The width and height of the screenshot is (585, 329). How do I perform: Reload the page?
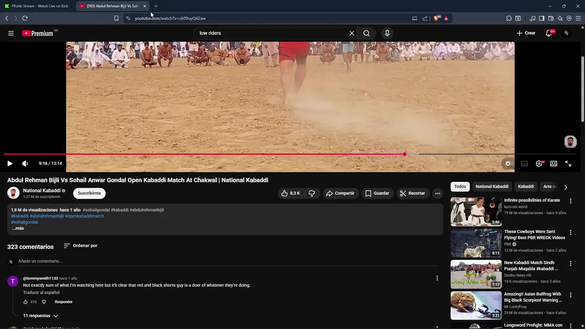click(25, 18)
